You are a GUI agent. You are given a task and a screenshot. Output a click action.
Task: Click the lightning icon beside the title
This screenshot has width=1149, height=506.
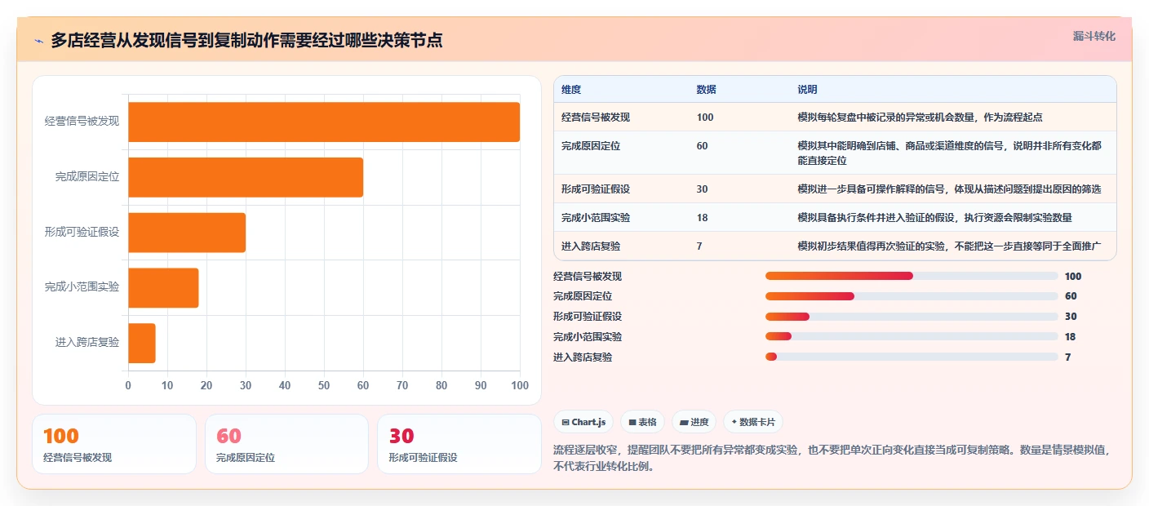coord(39,41)
